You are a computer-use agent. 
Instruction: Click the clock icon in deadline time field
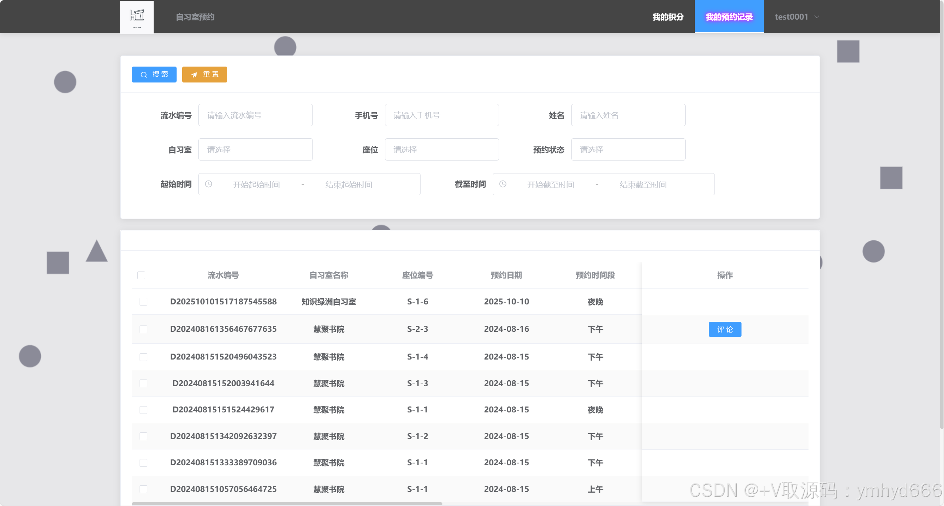503,184
